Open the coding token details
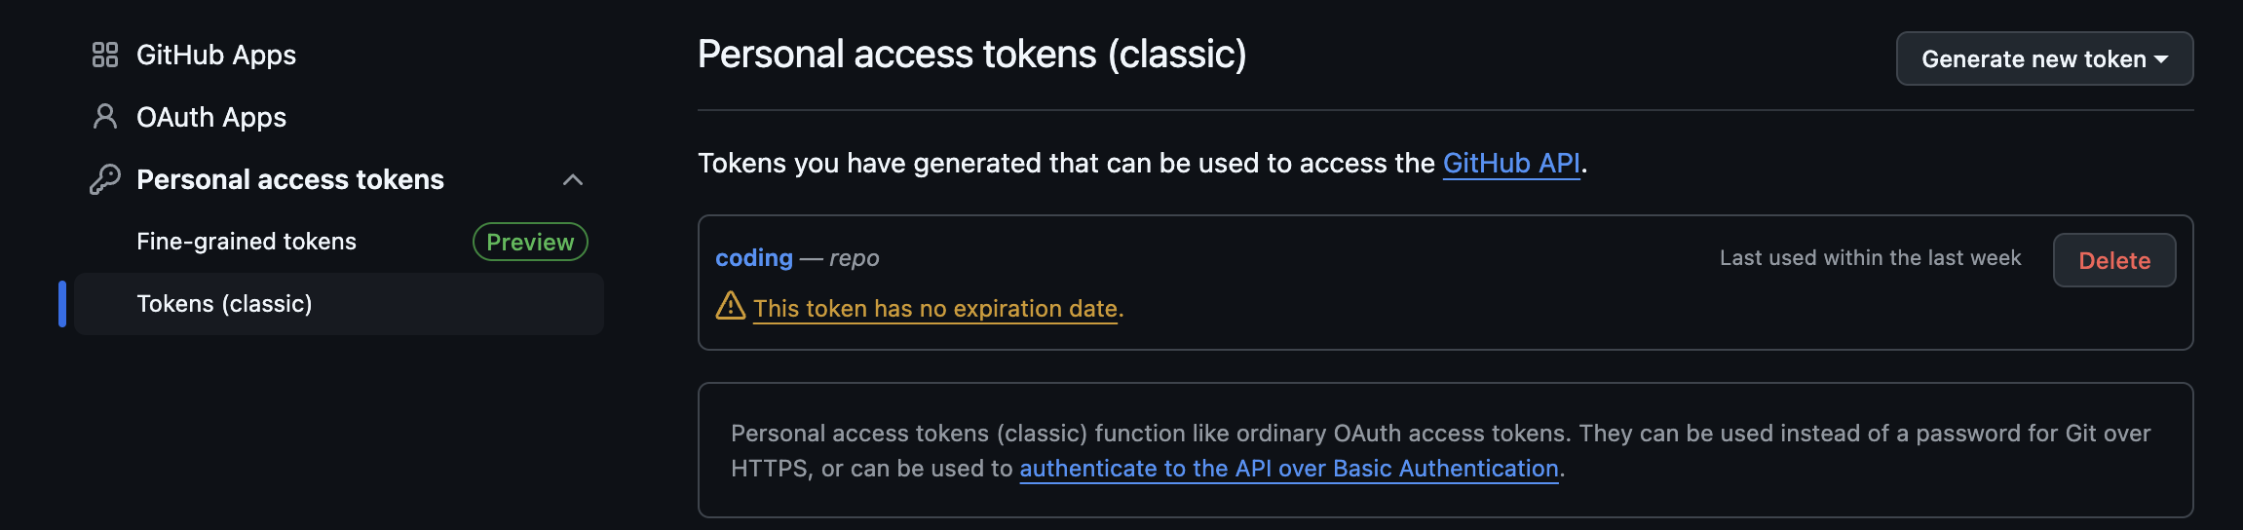Image resolution: width=2243 pixels, height=530 pixels. point(753,258)
